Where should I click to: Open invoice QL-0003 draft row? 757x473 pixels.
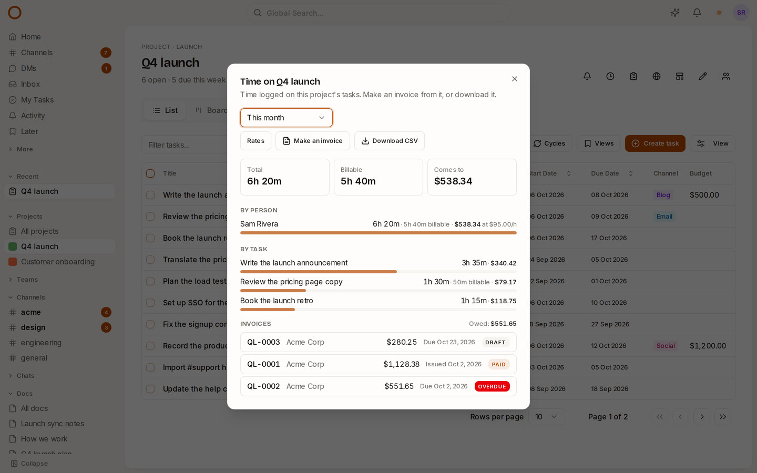[x=378, y=342]
